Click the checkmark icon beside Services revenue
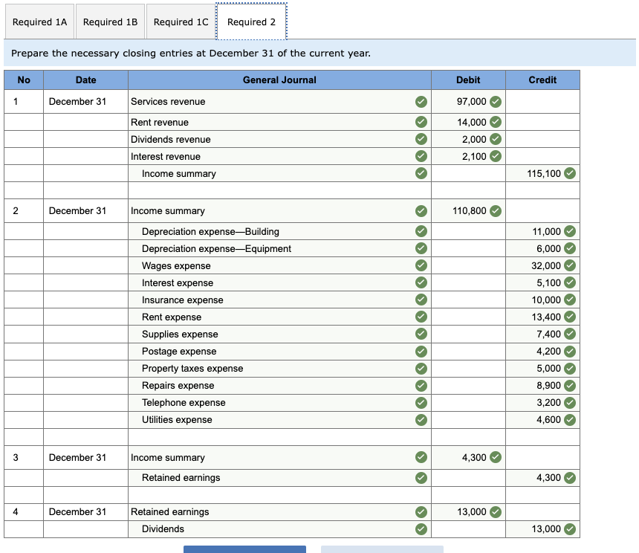Image resolution: width=639 pixels, height=553 pixels. (421, 102)
